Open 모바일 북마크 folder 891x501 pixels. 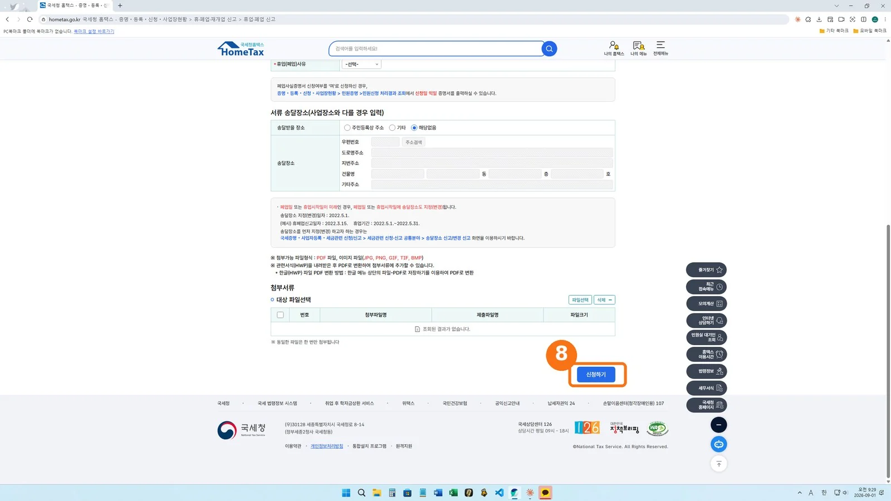(x=870, y=31)
